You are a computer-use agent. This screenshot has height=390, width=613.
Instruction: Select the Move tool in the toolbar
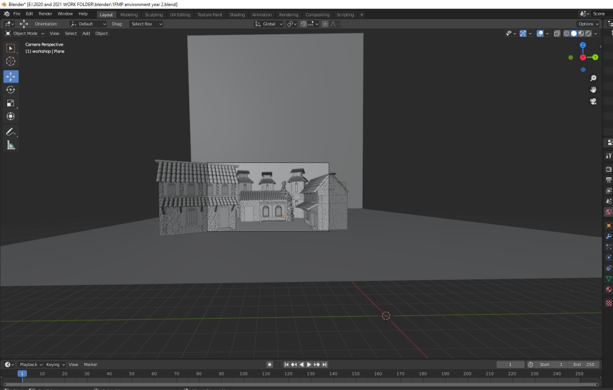coord(11,77)
